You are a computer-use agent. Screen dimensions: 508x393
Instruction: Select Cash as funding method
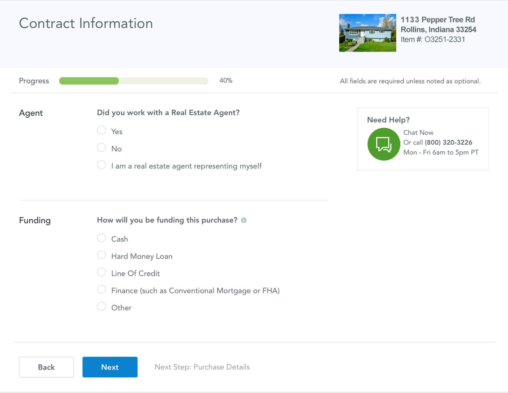102,238
